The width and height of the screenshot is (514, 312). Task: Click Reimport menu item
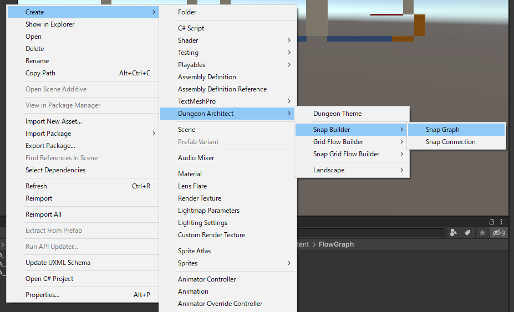tap(83, 198)
